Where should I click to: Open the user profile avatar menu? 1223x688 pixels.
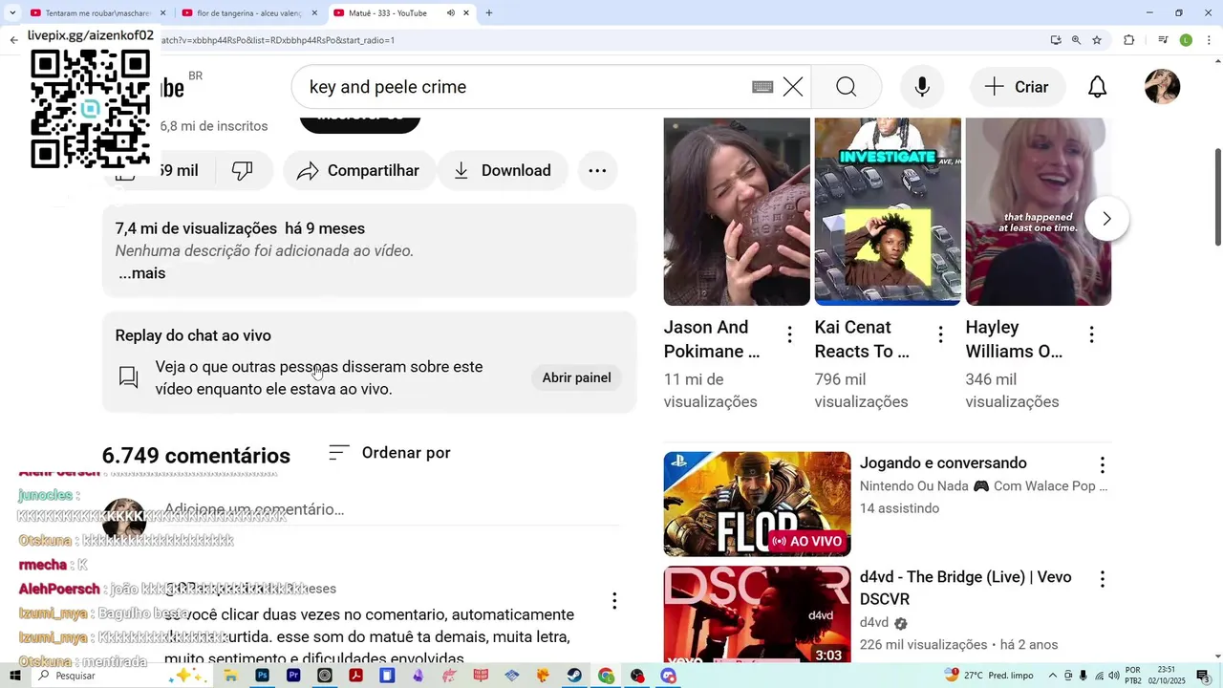pos(1162,87)
